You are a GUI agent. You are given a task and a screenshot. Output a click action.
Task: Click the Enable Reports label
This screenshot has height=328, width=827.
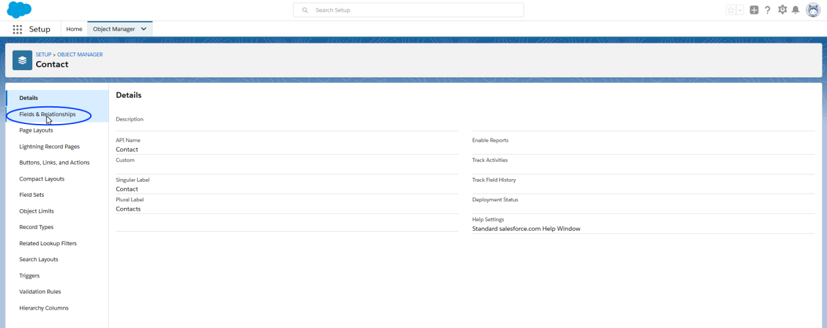coord(490,140)
